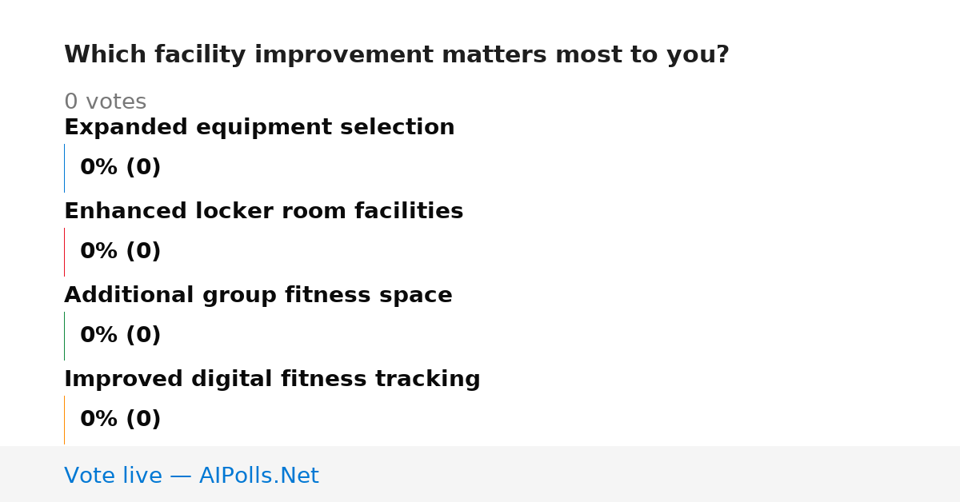Click percentage under Additional group fitness space

[120, 336]
